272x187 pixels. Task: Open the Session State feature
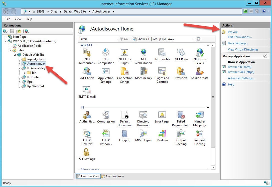click(200, 73)
